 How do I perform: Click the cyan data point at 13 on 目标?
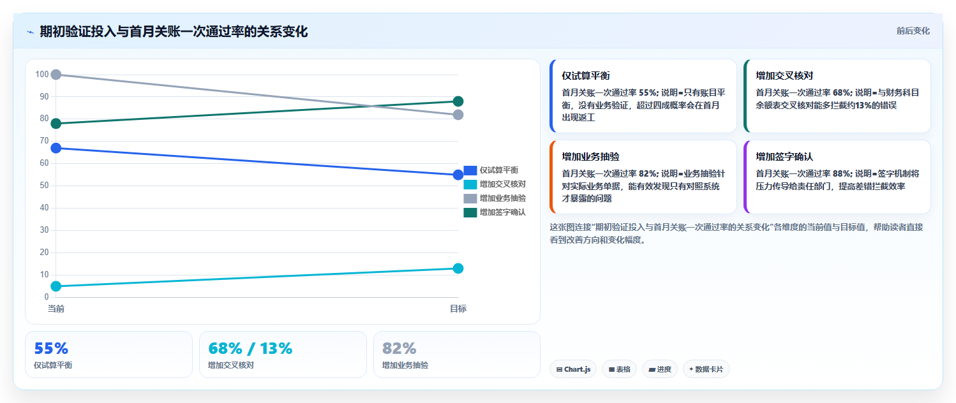(458, 268)
